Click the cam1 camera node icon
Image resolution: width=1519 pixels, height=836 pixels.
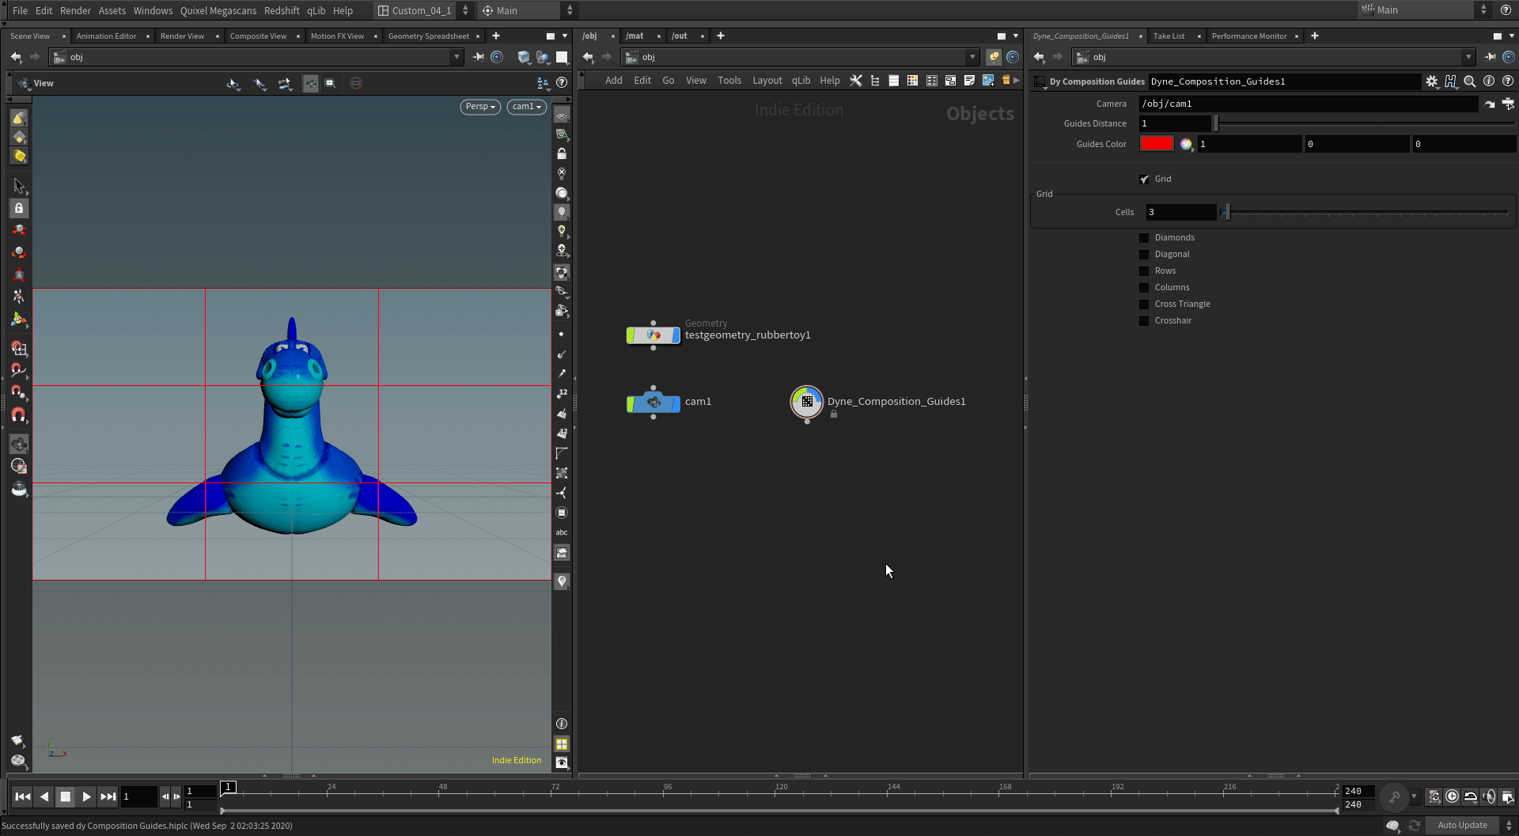(x=653, y=403)
